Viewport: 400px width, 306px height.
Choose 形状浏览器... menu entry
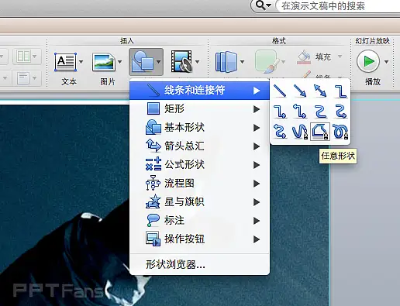pyautogui.click(x=199, y=264)
